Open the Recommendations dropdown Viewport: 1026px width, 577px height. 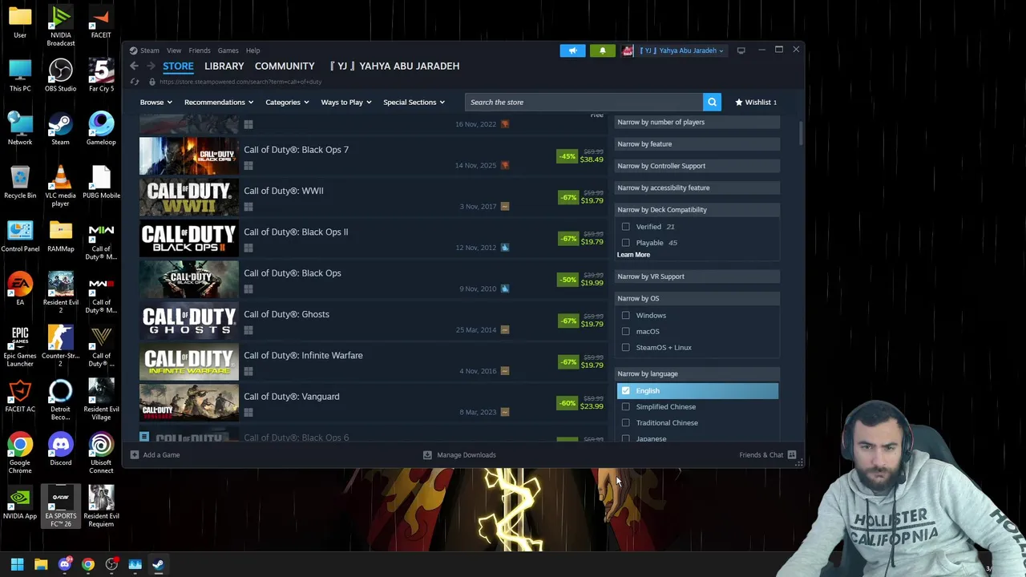coord(218,102)
